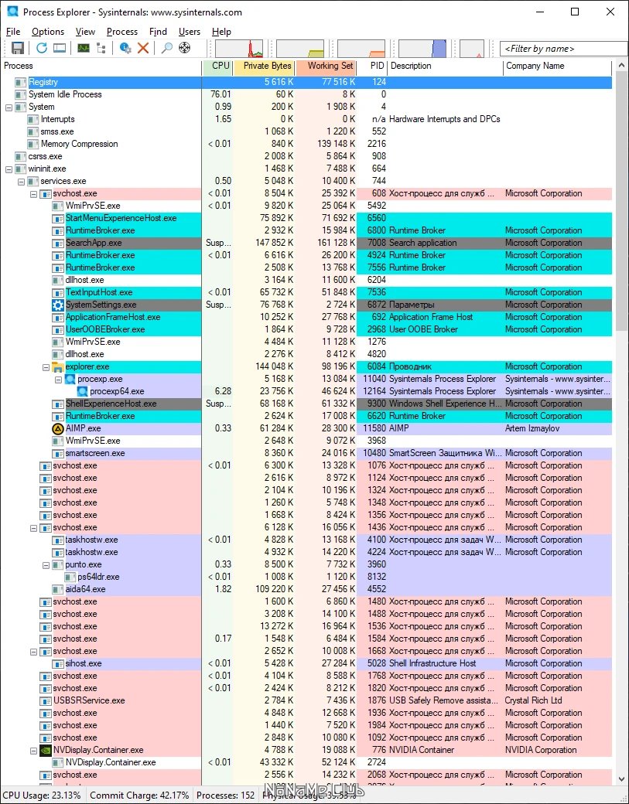629x804 pixels.
Task: Click the smartscreen.exe process icon
Action: pos(58,453)
